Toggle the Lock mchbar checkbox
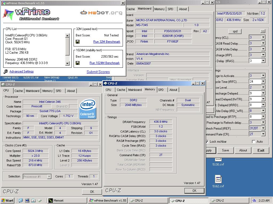273x204 pixels. pyautogui.click(x=207, y=142)
